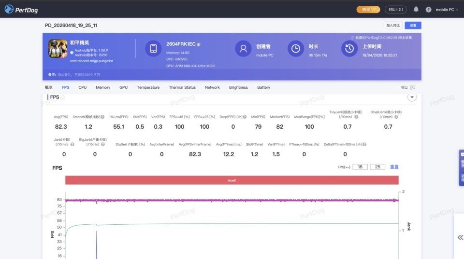Click the PUBG game app icon
The image size is (464, 259).
(58, 49)
